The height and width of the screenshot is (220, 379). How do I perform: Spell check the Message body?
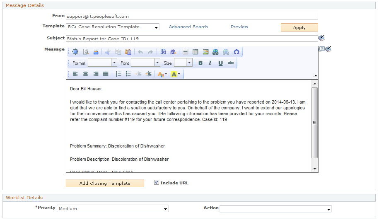328,49
